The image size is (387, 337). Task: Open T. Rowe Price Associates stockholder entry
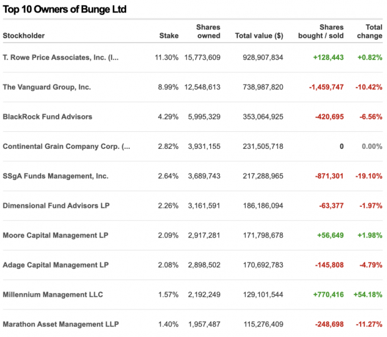click(x=61, y=58)
